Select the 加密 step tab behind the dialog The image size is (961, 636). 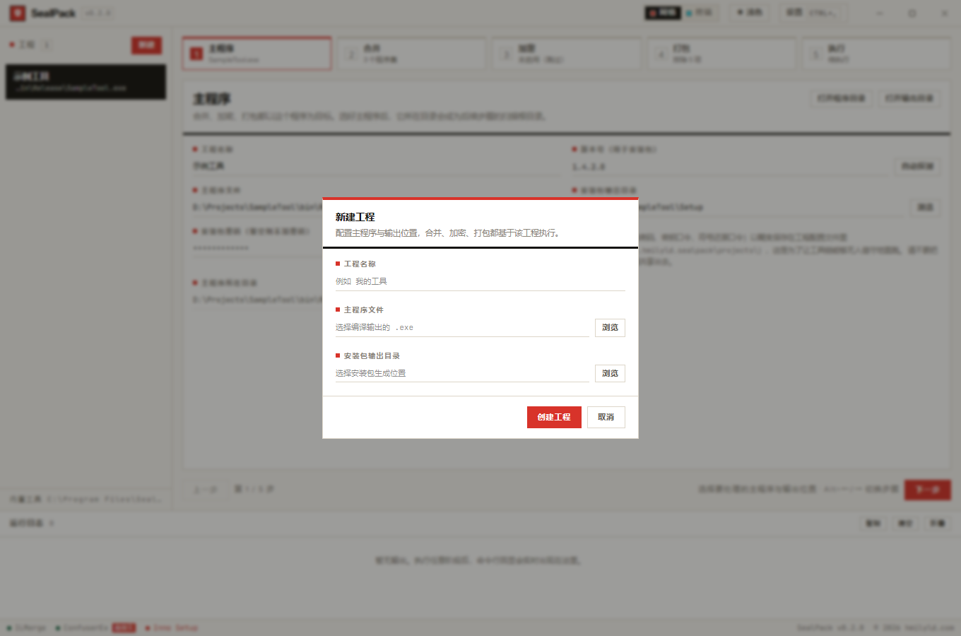(567, 54)
